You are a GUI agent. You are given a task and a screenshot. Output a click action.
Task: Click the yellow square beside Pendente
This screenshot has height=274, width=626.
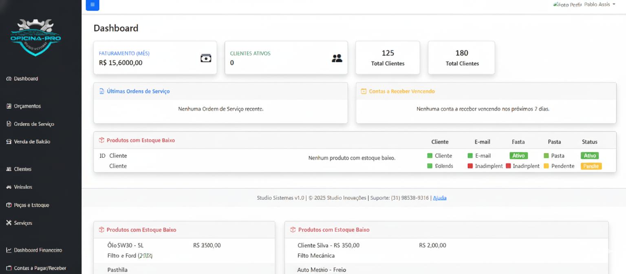tap(546, 166)
